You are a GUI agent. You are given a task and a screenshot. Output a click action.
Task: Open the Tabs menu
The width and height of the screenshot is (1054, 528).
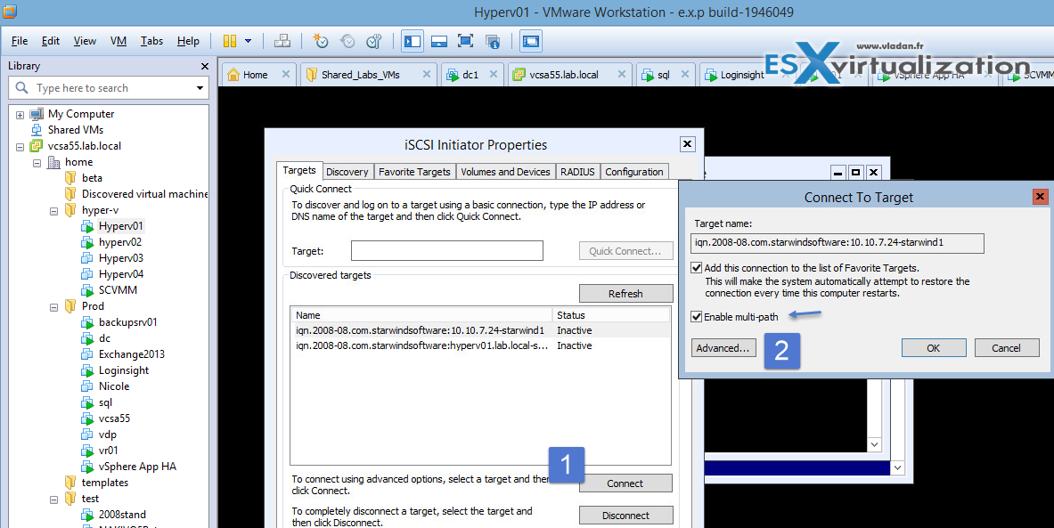click(152, 41)
